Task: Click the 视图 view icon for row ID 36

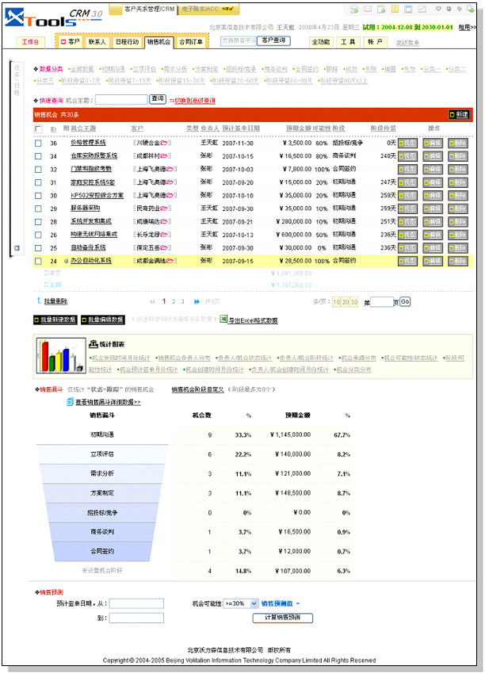Action: (407, 143)
